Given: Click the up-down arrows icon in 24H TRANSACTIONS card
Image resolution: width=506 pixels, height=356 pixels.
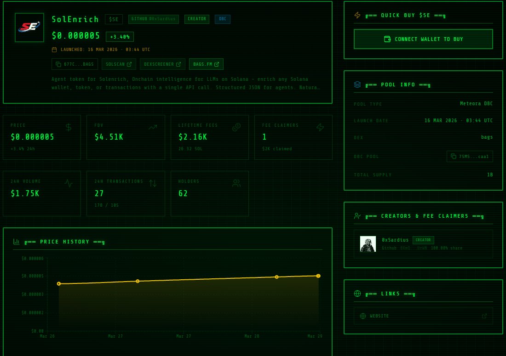Looking at the screenshot, I should pos(153,183).
